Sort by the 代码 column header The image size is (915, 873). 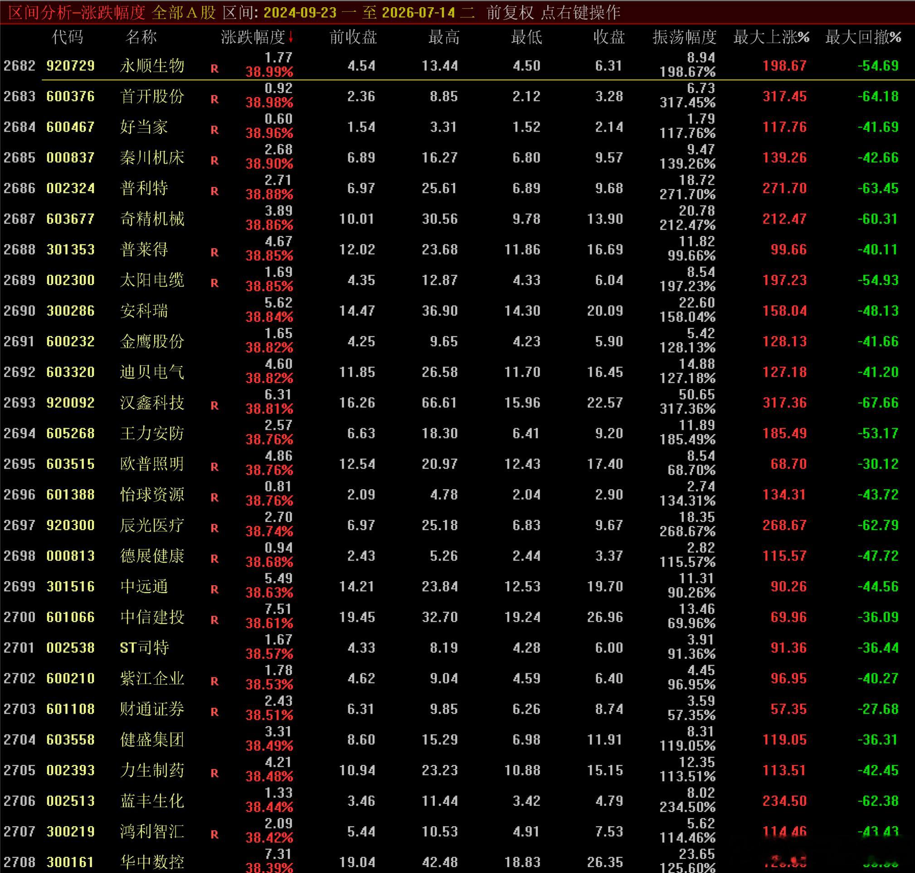tap(68, 37)
